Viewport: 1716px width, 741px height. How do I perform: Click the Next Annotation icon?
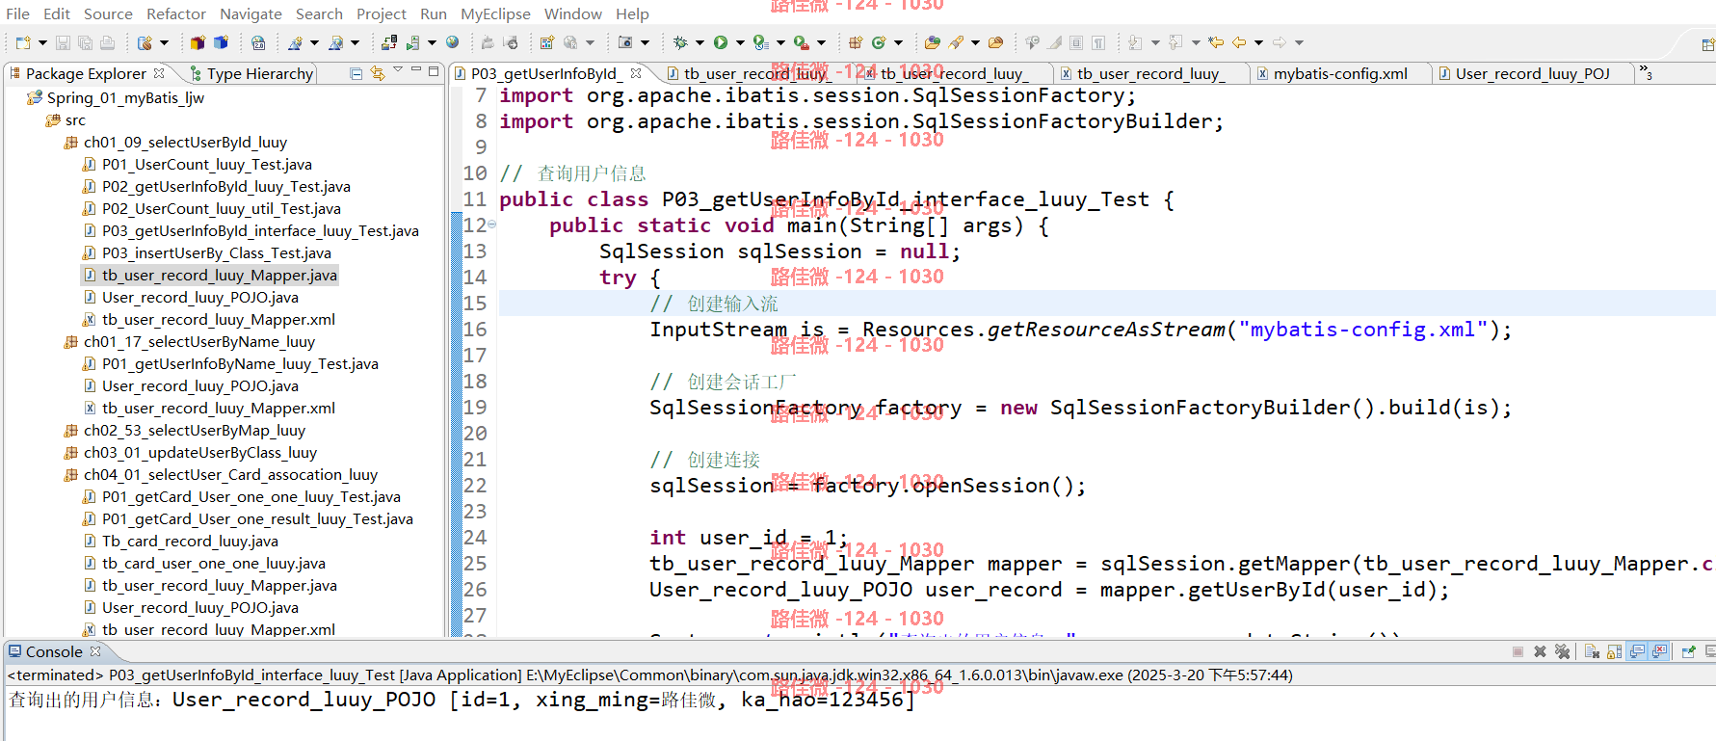(x=1135, y=42)
